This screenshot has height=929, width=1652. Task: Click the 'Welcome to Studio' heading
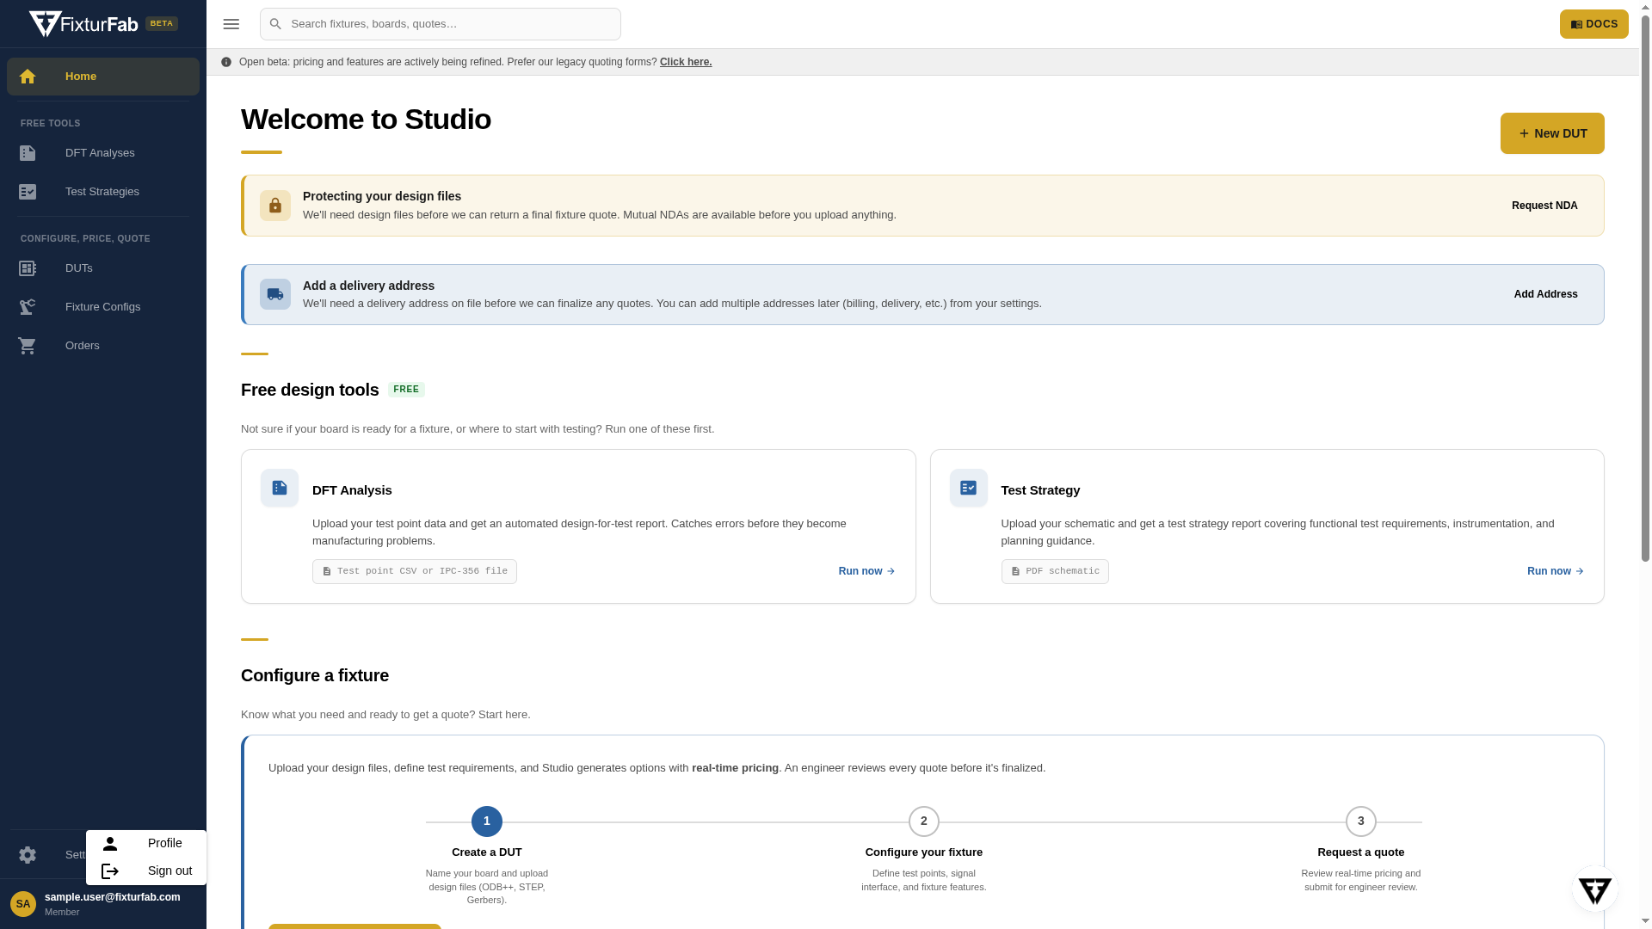[366, 120]
